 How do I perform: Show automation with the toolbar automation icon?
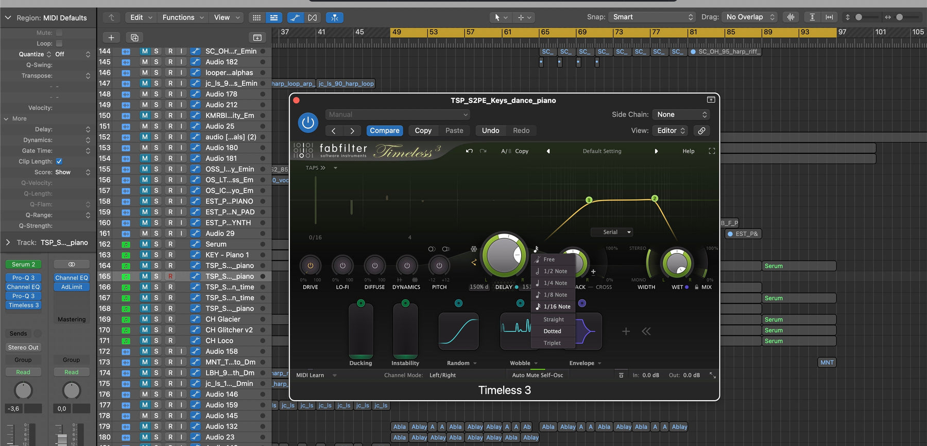[295, 17]
